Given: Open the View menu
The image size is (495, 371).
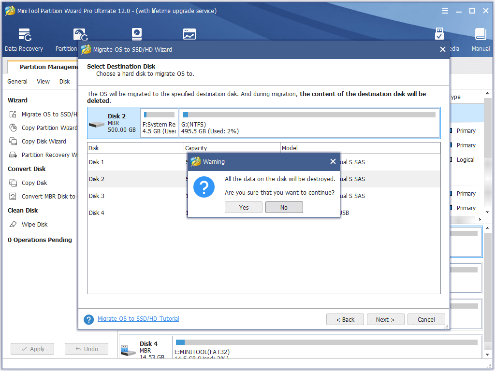Looking at the screenshot, I should click(x=43, y=81).
